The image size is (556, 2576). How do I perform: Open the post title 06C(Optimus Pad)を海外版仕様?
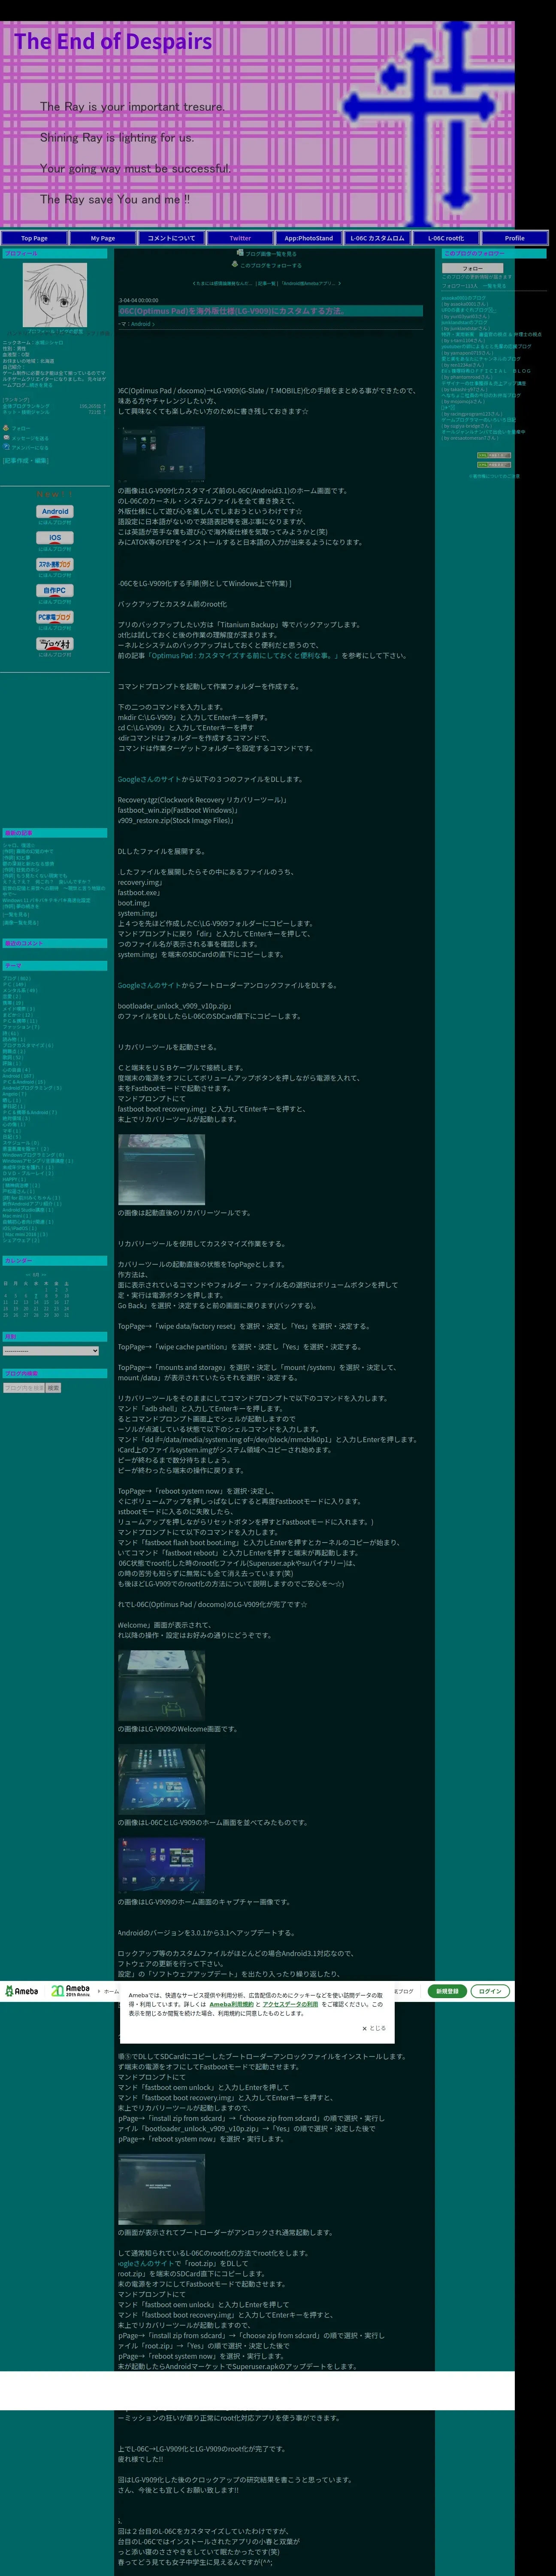[231, 311]
